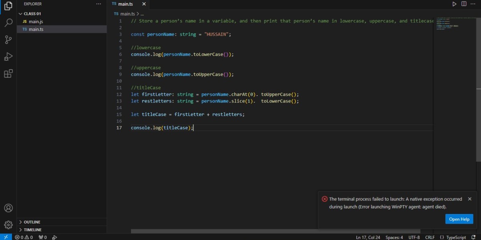The width and height of the screenshot is (481, 240).
Task: Click the horizontal editor scrollbar
Action: [x=276, y=231]
